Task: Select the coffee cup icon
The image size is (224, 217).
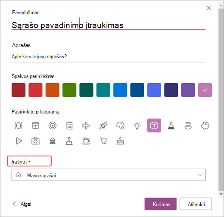Action: tap(86, 141)
